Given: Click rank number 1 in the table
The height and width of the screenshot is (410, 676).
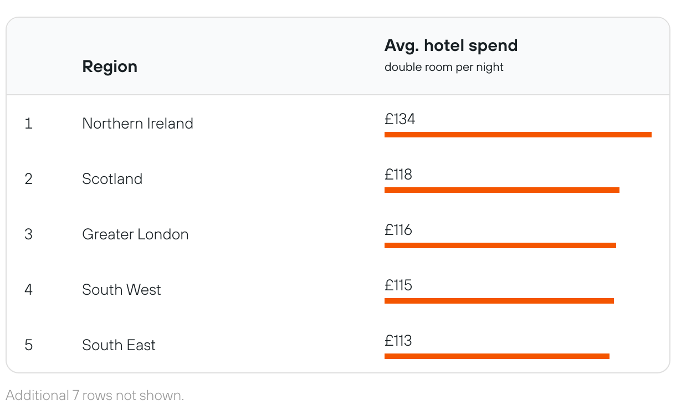Looking at the screenshot, I should pos(29,123).
